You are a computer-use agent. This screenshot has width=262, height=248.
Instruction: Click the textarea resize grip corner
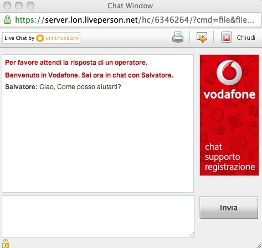(x=192, y=235)
